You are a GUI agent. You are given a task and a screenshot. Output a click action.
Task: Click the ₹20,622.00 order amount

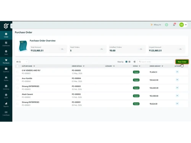[x=154, y=80]
